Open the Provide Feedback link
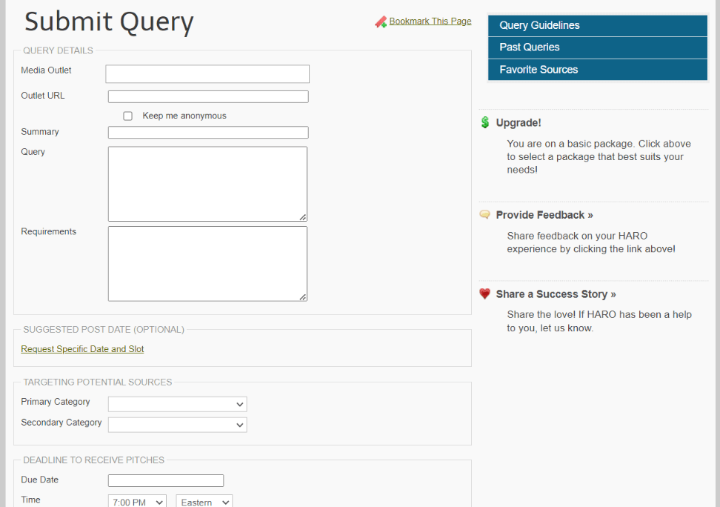The height and width of the screenshot is (507, 720). pyautogui.click(x=544, y=215)
